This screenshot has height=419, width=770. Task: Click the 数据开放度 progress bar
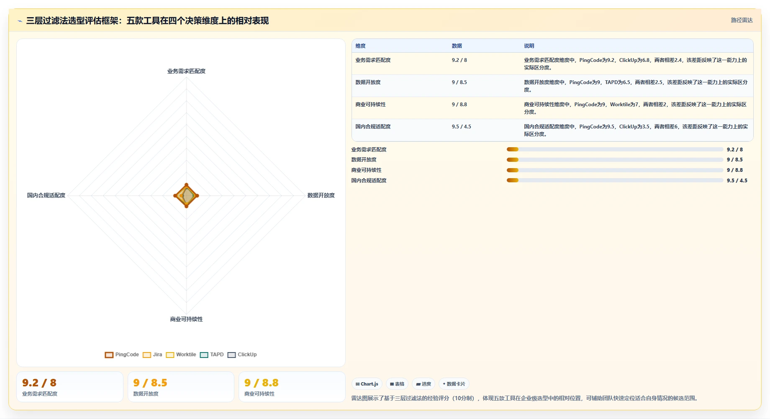click(x=615, y=160)
